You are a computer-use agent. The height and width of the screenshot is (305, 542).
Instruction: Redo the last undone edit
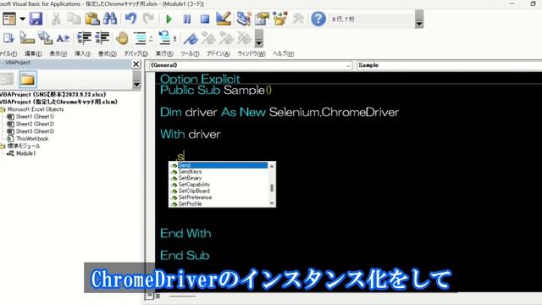(x=149, y=19)
